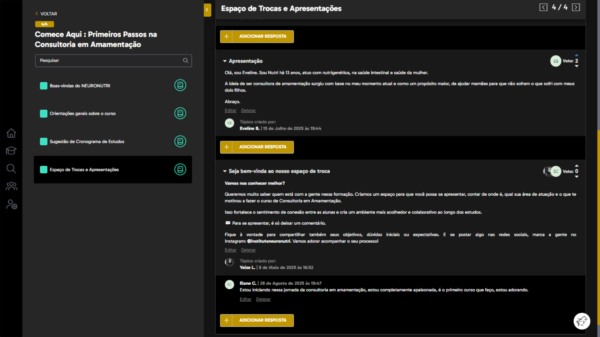Collapse the left course panel with the yellow arrow
The width and height of the screenshot is (600, 337).
tap(207, 10)
